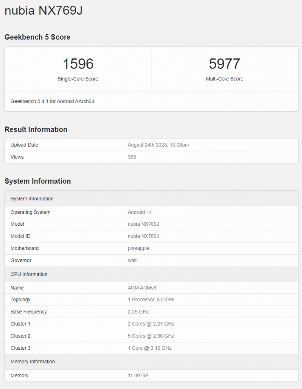
Task: Click Cluster 3 value 1 Core @ 3.19 GHz
Action: tap(150, 348)
